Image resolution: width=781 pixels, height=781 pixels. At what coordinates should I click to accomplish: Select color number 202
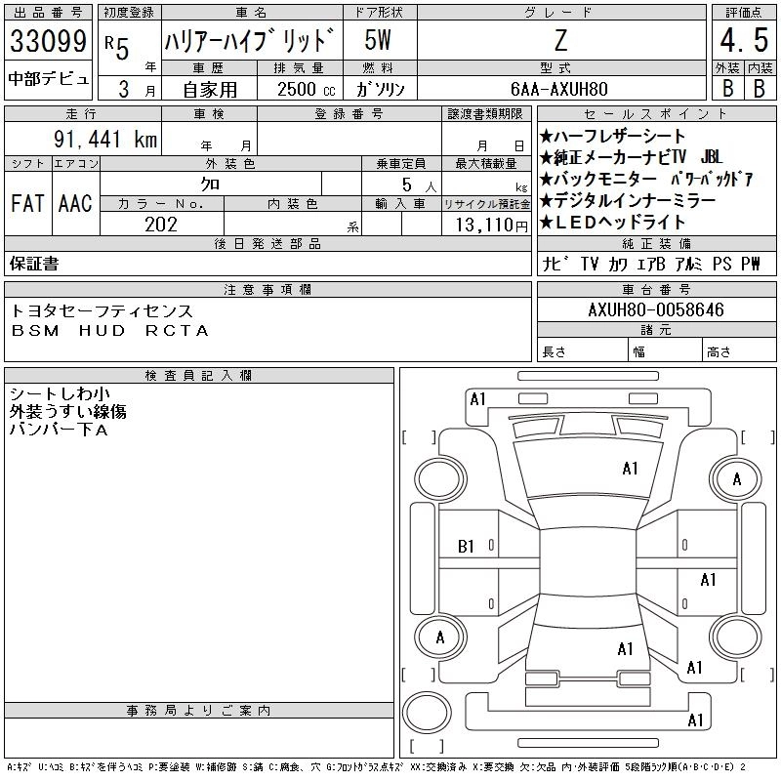tap(161, 225)
